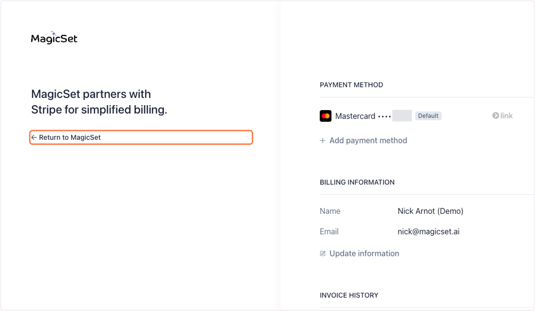Click the Invoice History section heading
The image size is (535, 311).
[x=349, y=295]
